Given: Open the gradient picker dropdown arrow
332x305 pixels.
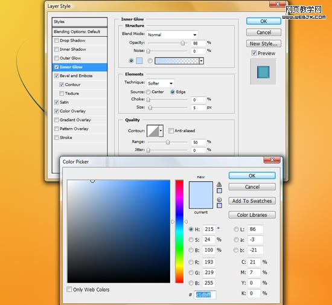Looking at the screenshot, I should tap(202, 61).
